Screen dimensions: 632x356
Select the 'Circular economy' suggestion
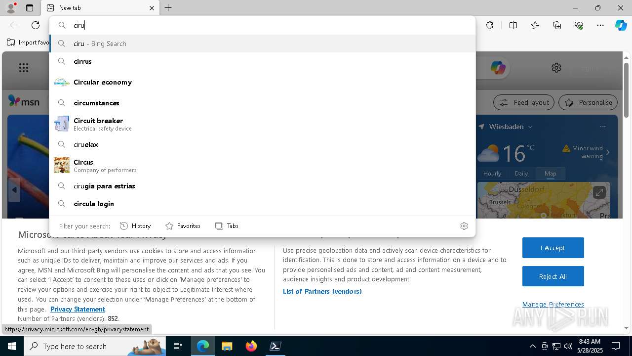click(262, 82)
